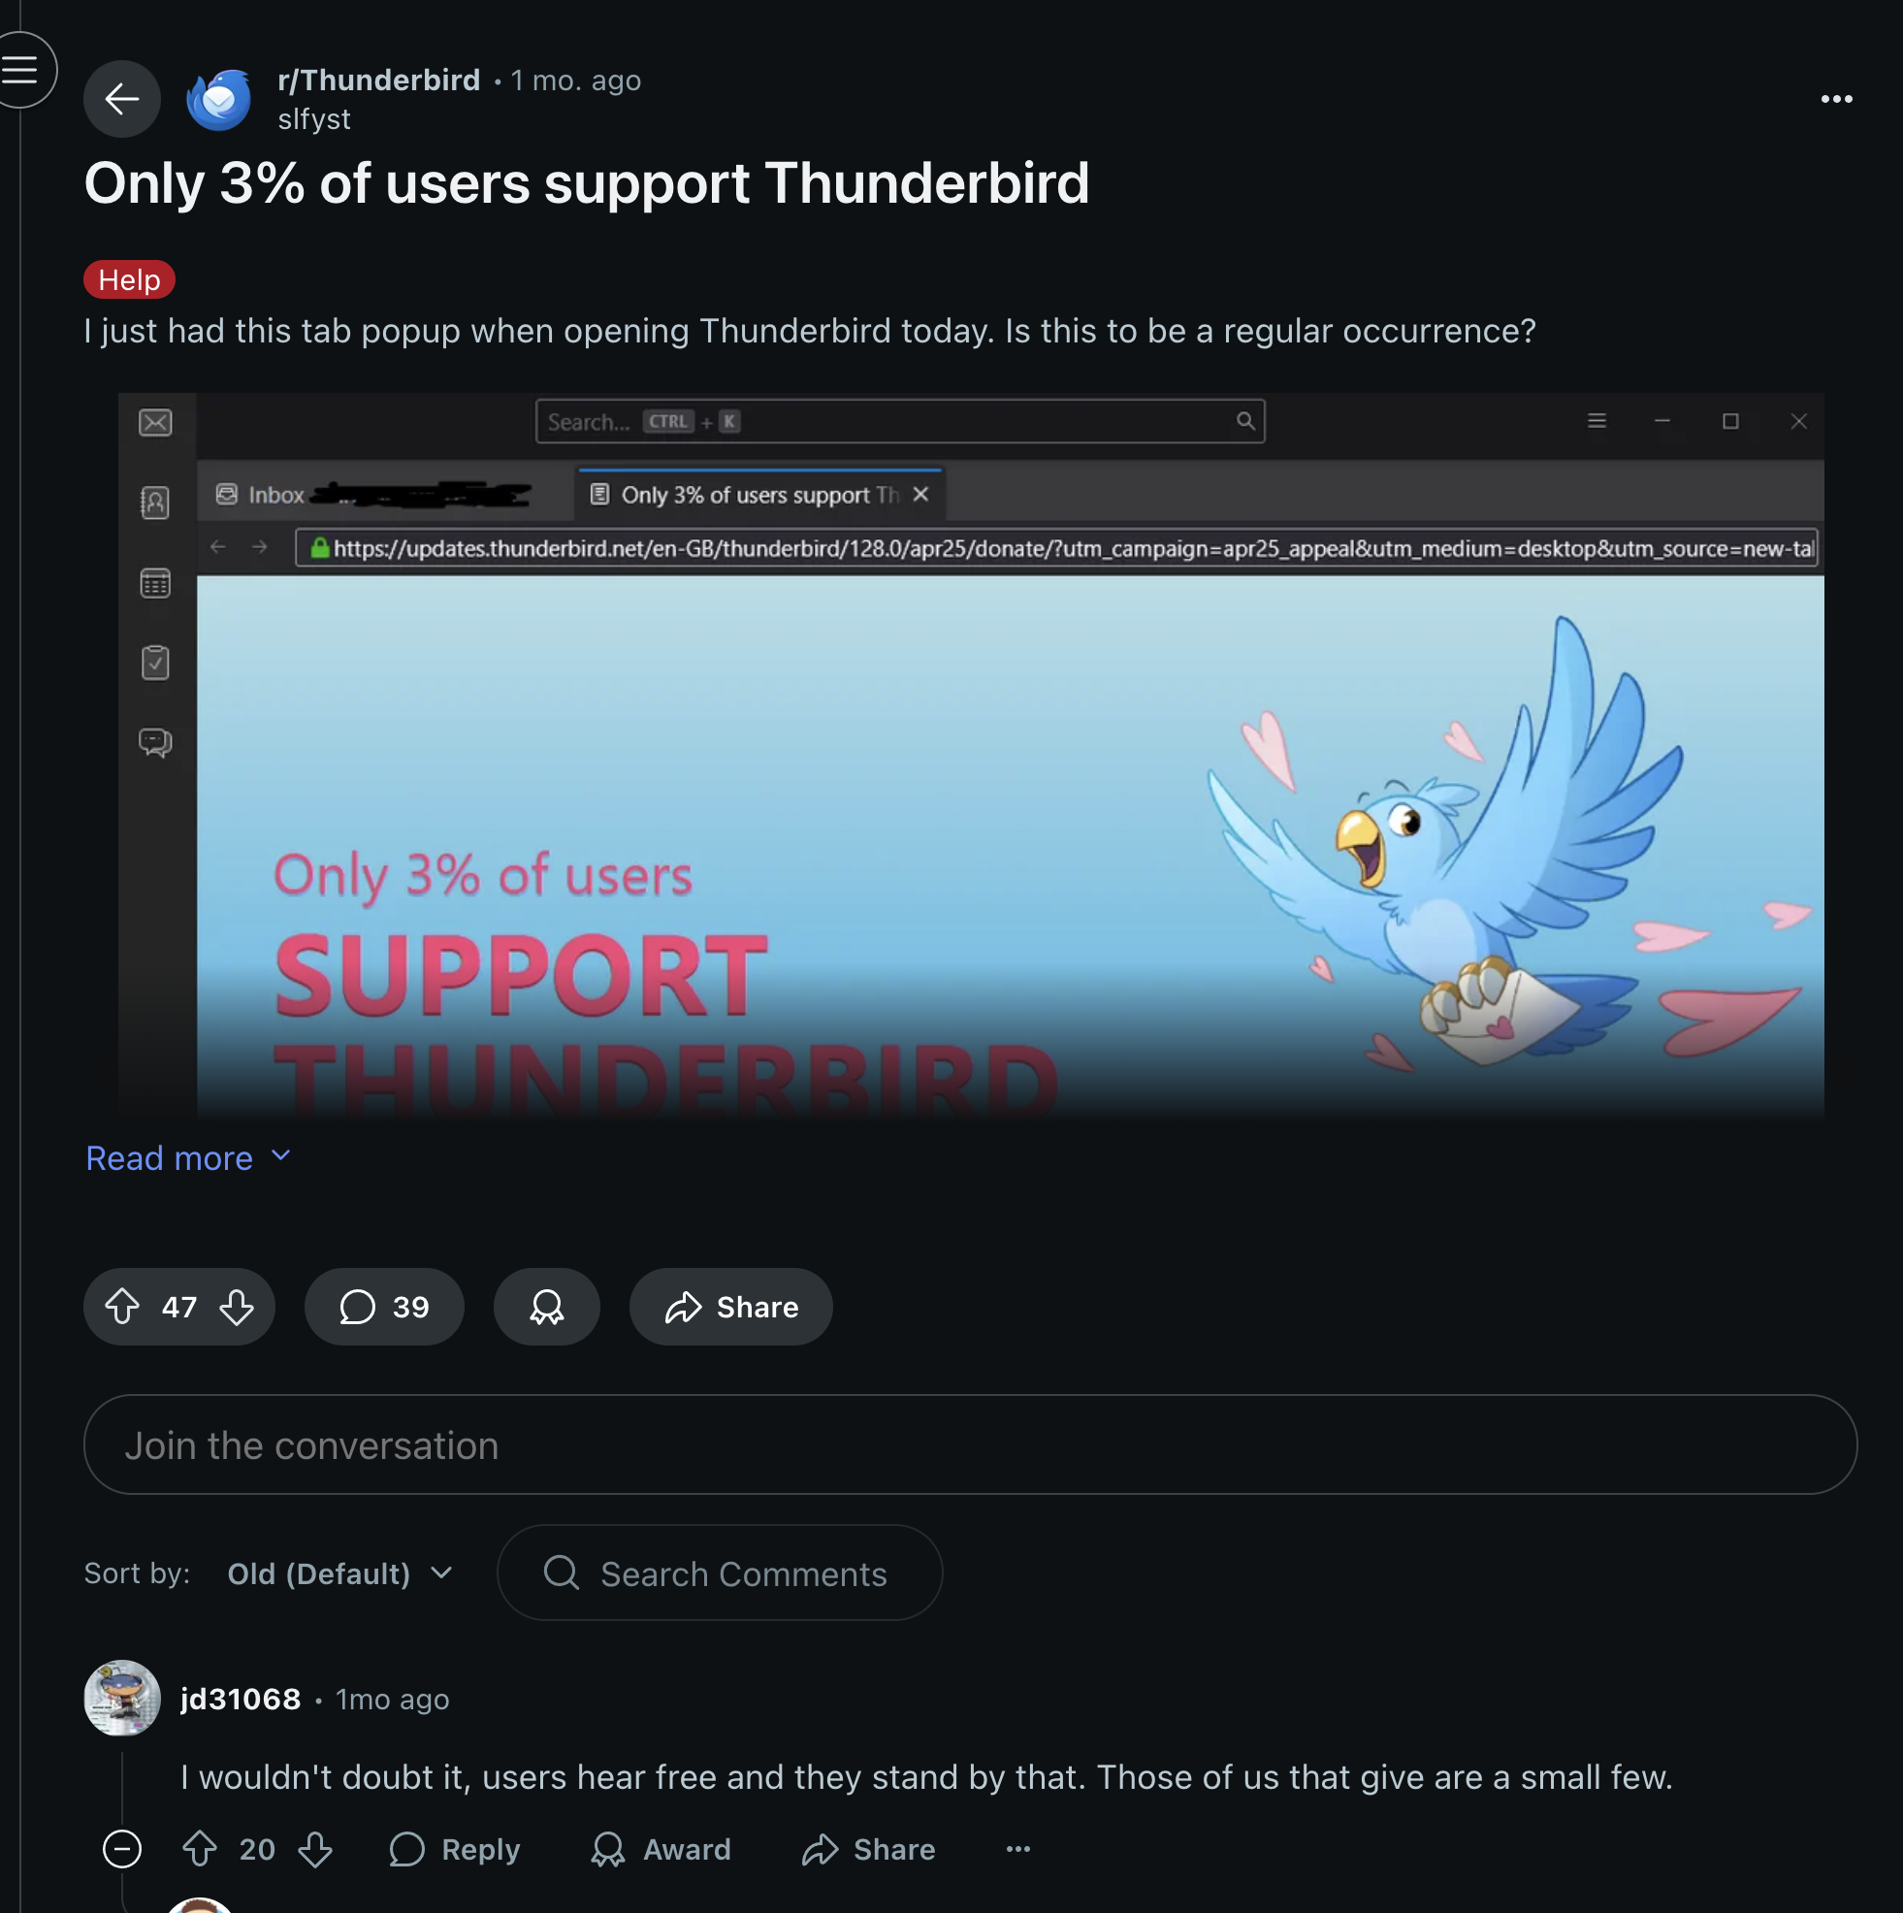Open more options on jd31068's comment
Viewport: 1903px width, 1913px height.
[1017, 1850]
